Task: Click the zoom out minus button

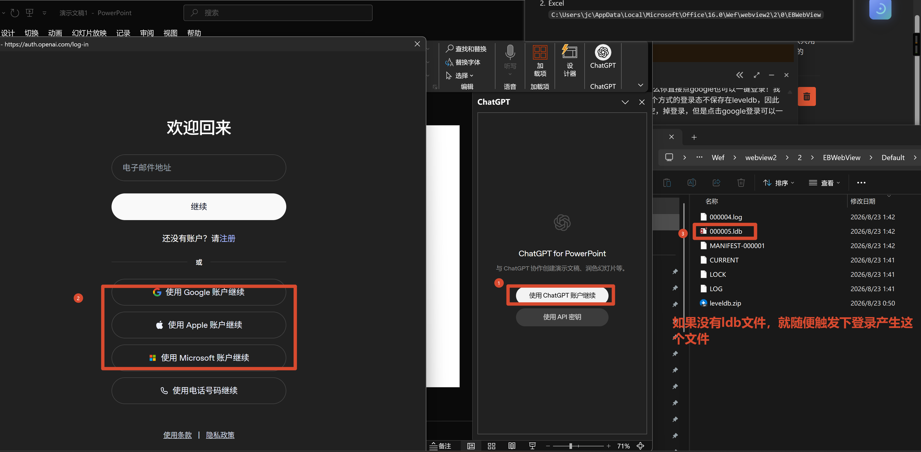Action: pos(548,446)
